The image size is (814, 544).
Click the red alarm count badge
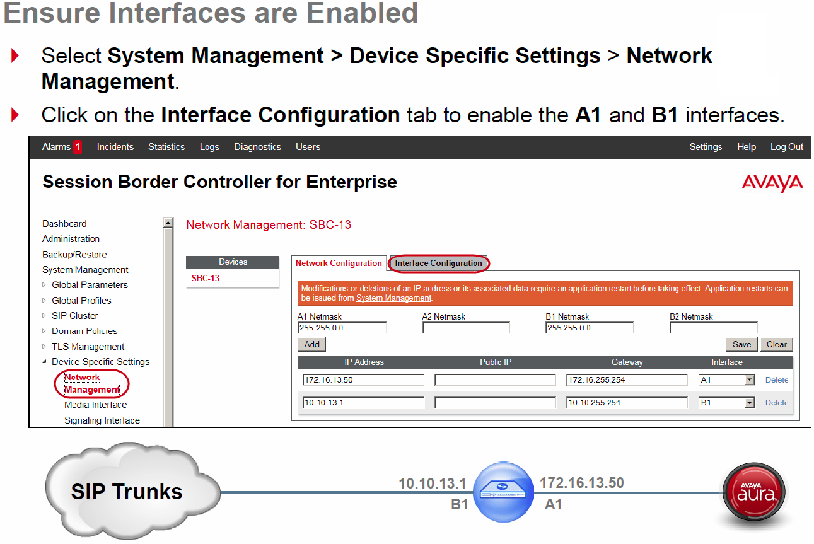[78, 147]
